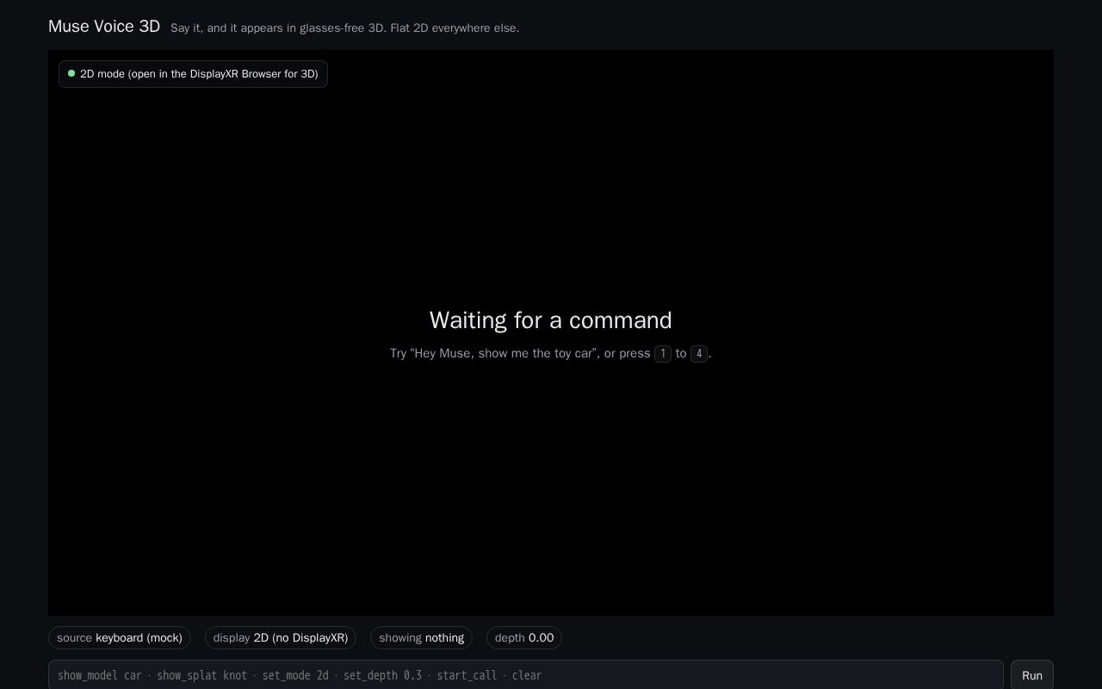Viewport: 1102px width, 689px height.
Task: Click the tagline about glasses-free 3D
Action: (345, 28)
